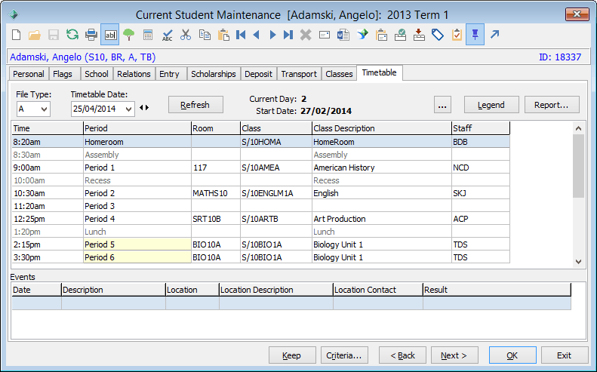Click the New record toolbar icon
The height and width of the screenshot is (372, 597).
coord(16,35)
